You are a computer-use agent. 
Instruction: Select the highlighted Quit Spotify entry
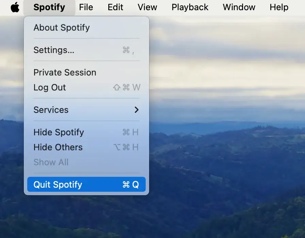pos(58,184)
